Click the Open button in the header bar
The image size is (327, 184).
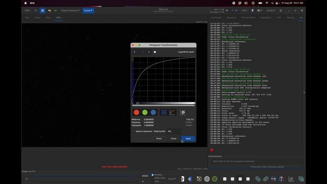(x=27, y=10)
